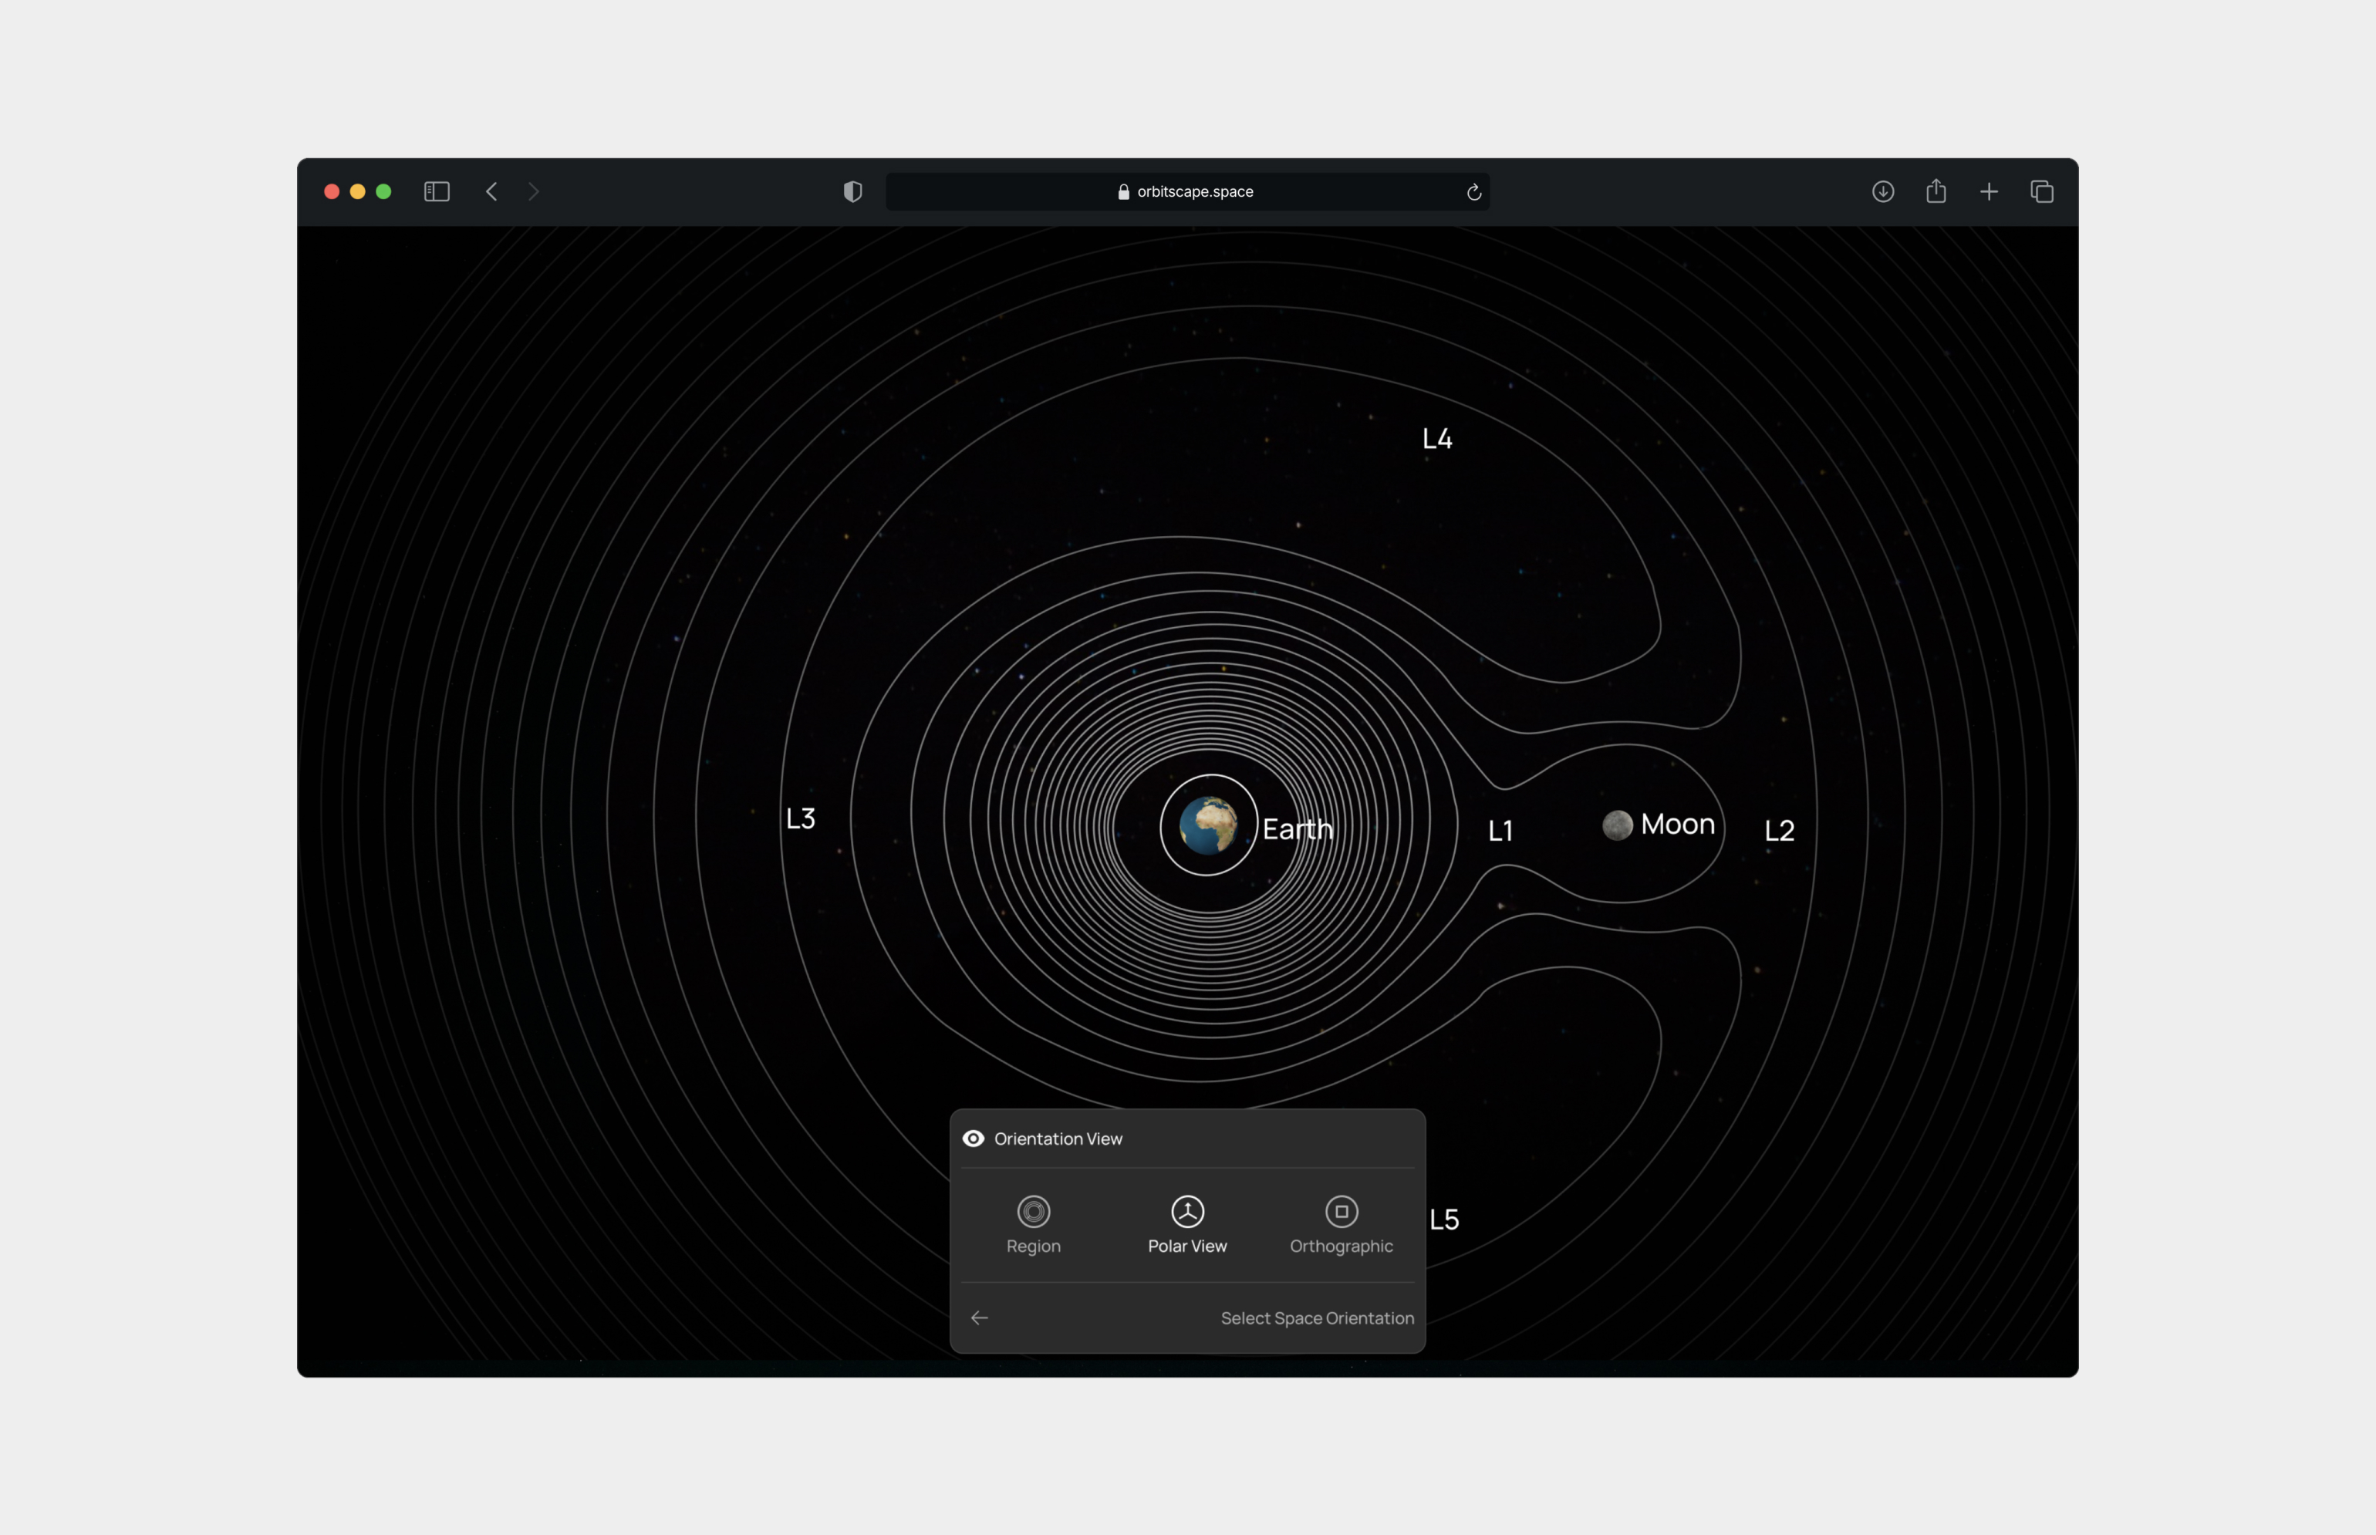Navigate back with the browser back chevron
Image resolution: width=2376 pixels, height=1535 pixels.
491,191
